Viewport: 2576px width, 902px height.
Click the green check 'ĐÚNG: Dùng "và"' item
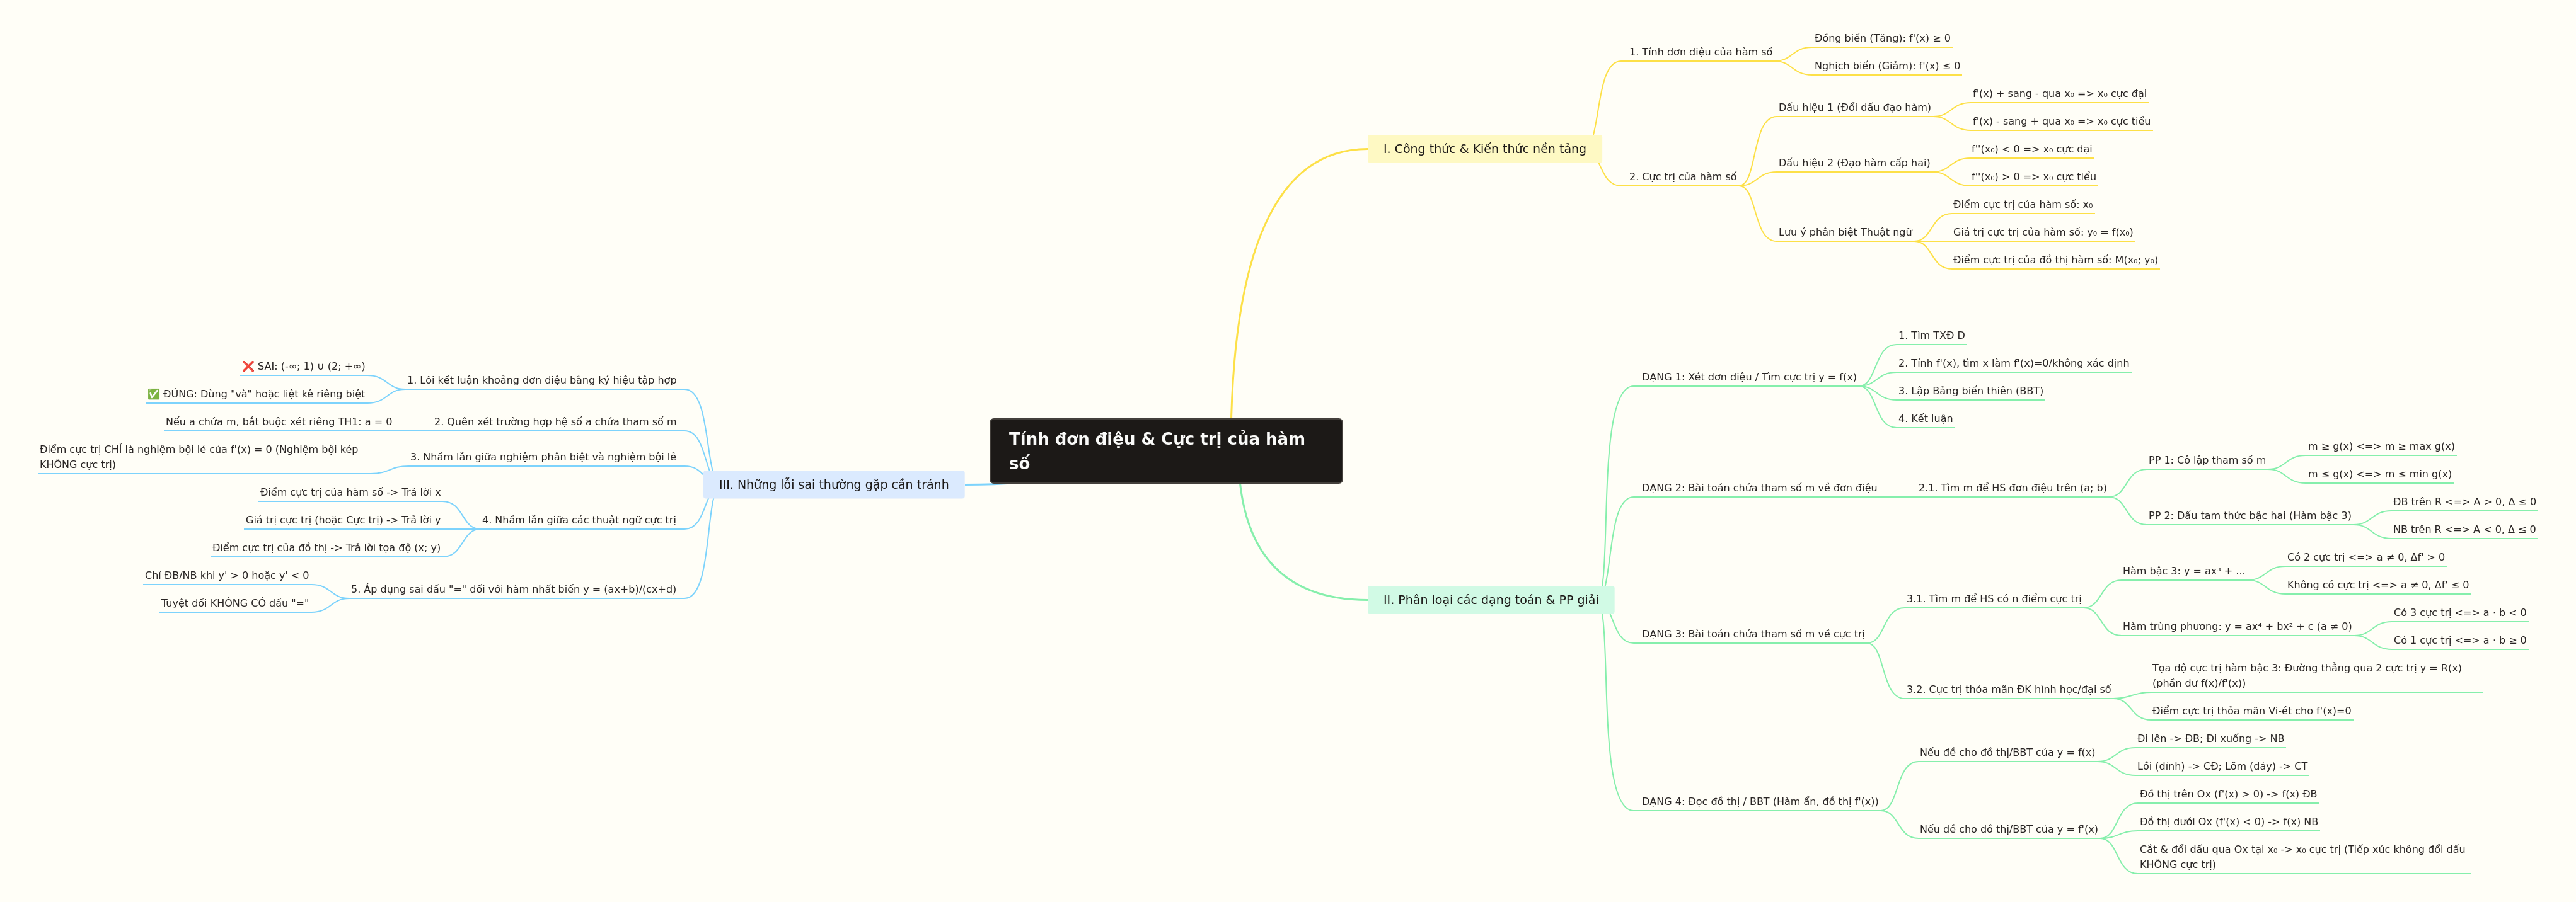256,394
